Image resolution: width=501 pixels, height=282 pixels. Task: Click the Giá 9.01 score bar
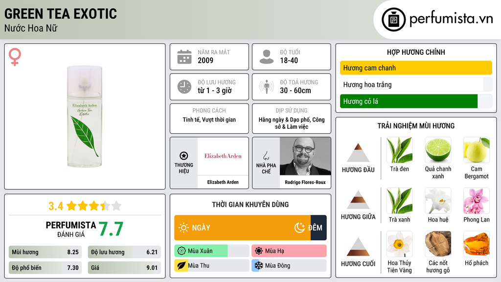[124, 268]
